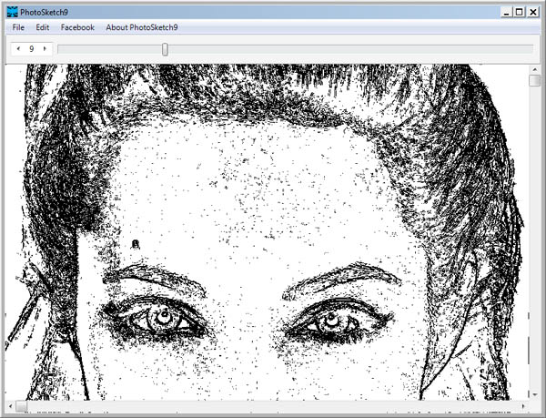
Task: Click the horizontal scrollbar right arrow
Action: click(523, 406)
